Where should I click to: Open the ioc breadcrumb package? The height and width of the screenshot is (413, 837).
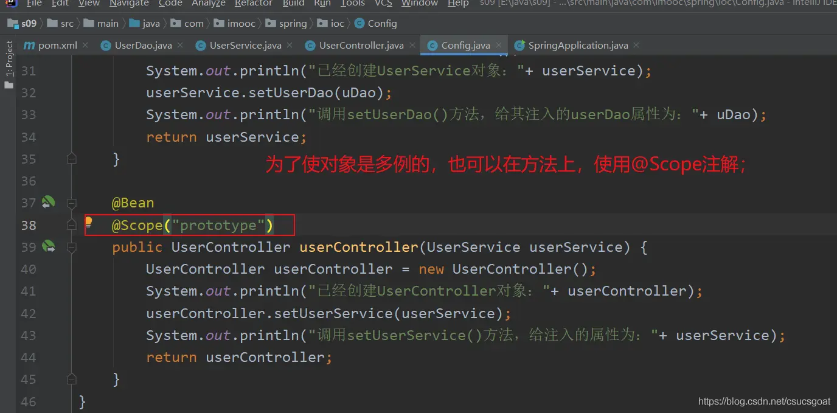330,24
